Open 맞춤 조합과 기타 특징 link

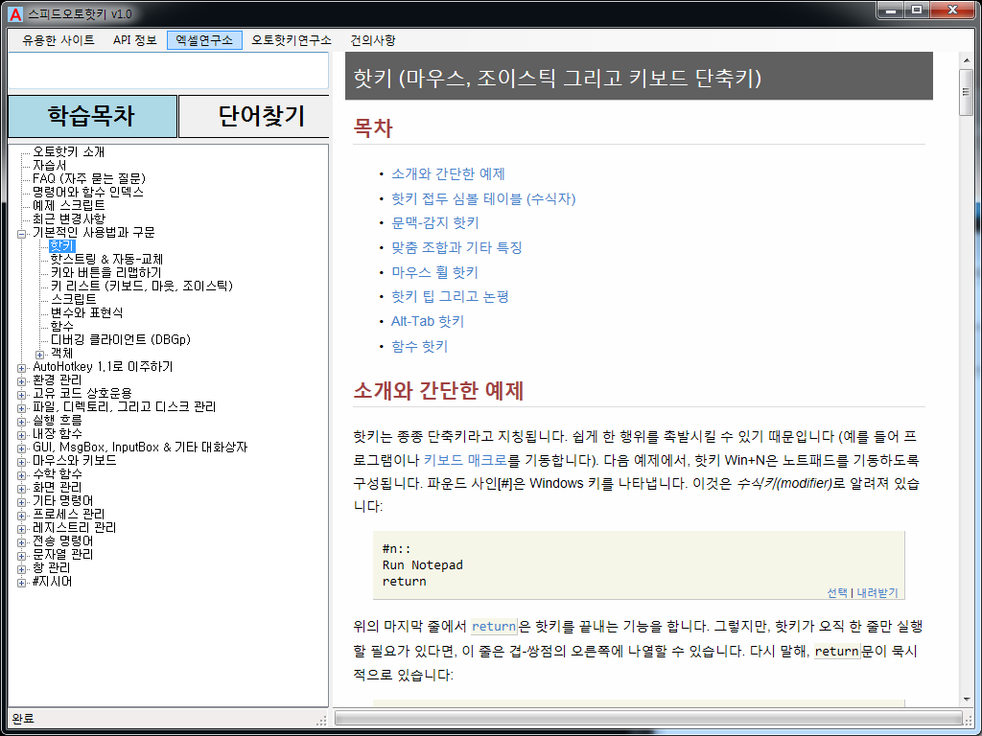click(x=456, y=248)
